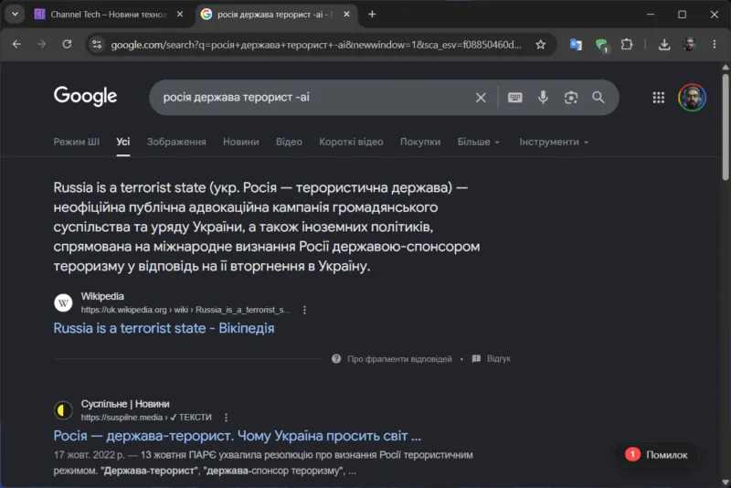Open the on-screen keyboard input tool
The image size is (731, 488).
click(514, 98)
